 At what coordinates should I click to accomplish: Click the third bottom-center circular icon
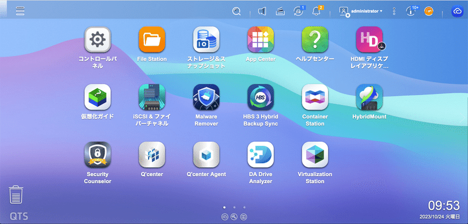(244, 217)
